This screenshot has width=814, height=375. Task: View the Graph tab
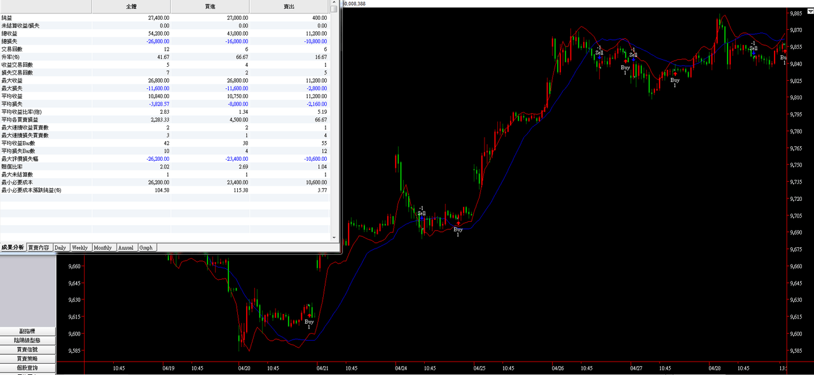[146, 247]
